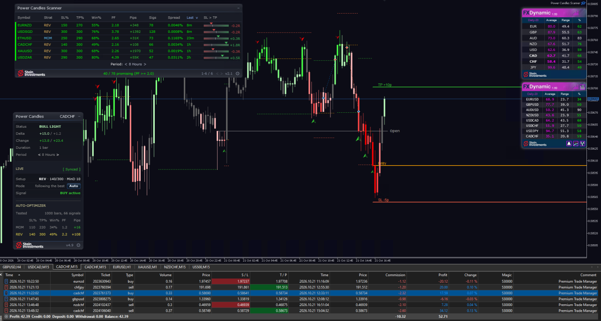Click the TP +10p line label on chart
This screenshot has width=601, height=321.
pyautogui.click(x=384, y=85)
